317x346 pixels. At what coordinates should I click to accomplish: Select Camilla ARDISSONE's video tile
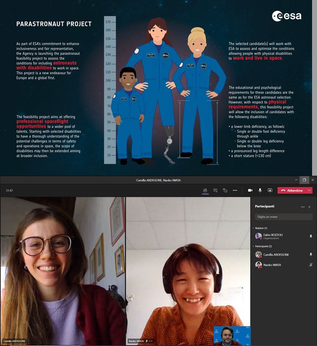(63, 271)
